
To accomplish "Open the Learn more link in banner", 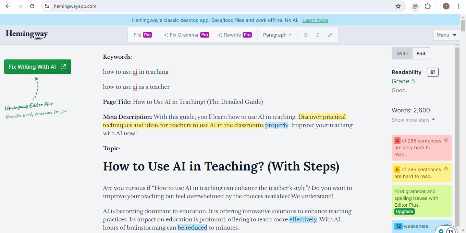I will point(315,20).
